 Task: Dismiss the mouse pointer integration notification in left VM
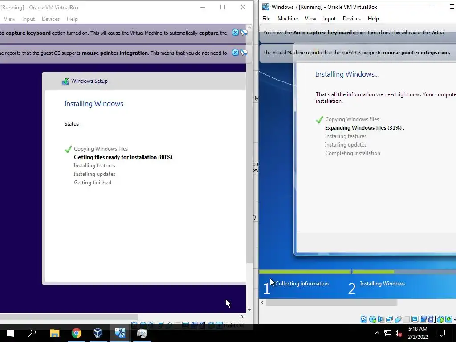[235, 53]
